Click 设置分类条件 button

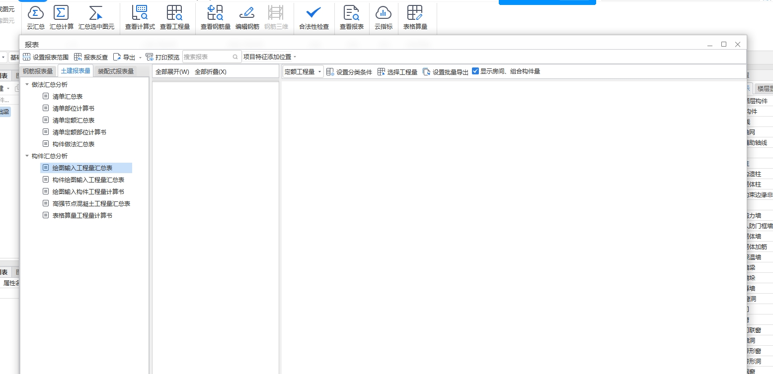(349, 72)
